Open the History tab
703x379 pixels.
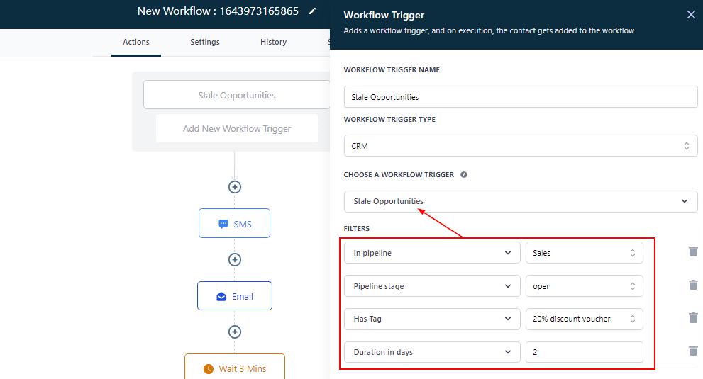273,42
